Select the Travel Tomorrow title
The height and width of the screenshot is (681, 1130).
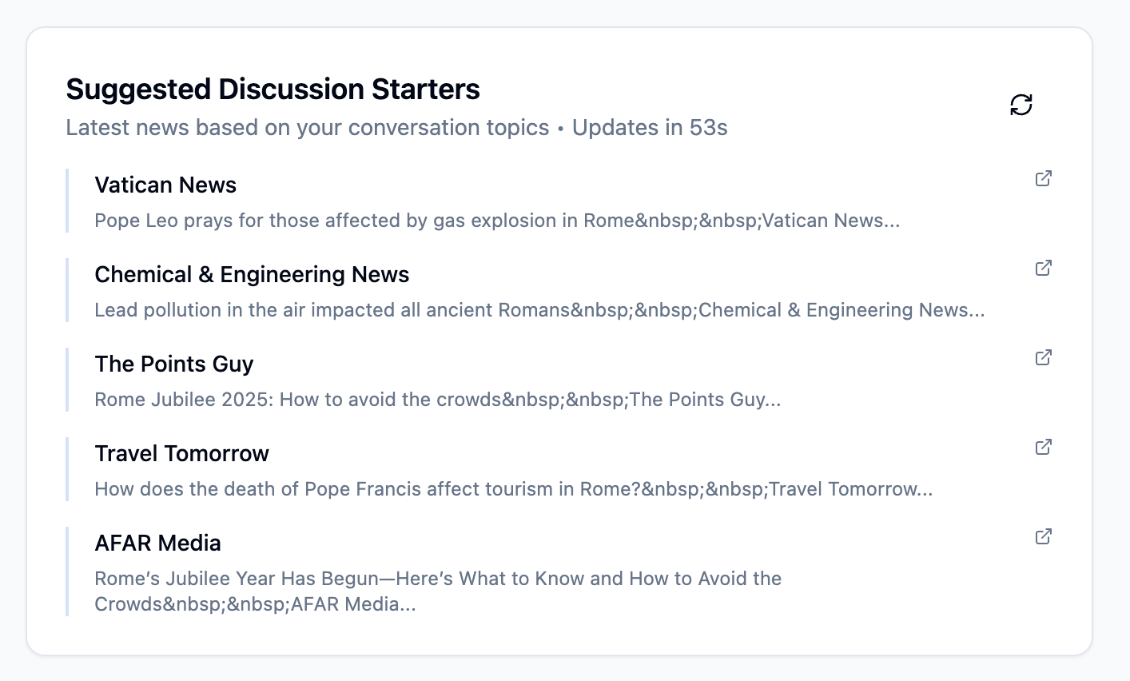[182, 453]
